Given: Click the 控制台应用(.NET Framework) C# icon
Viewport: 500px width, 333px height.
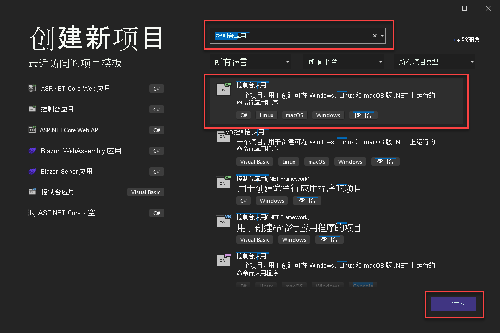Looking at the screenshot, I should 224,182.
